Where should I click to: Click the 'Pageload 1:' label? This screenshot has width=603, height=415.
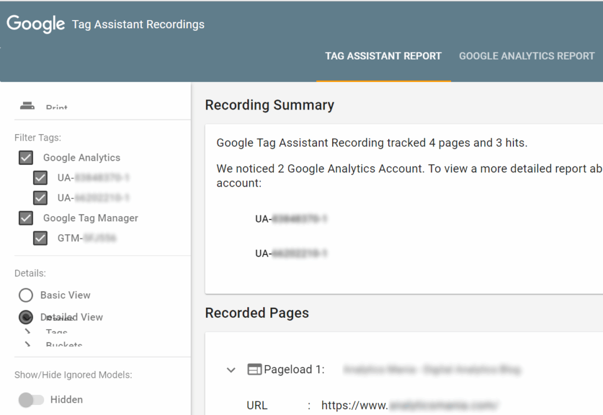[x=294, y=369]
